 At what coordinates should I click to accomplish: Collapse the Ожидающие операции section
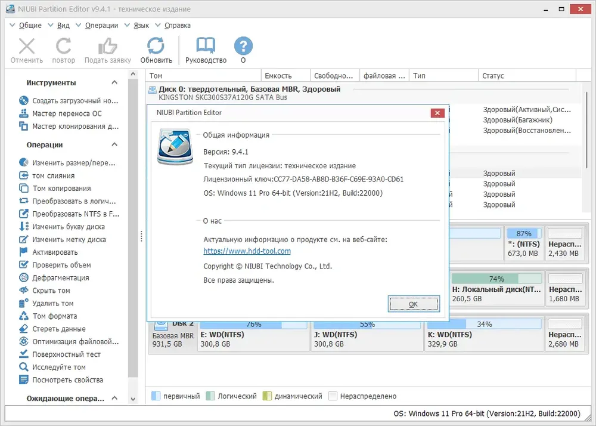pyautogui.click(x=114, y=398)
